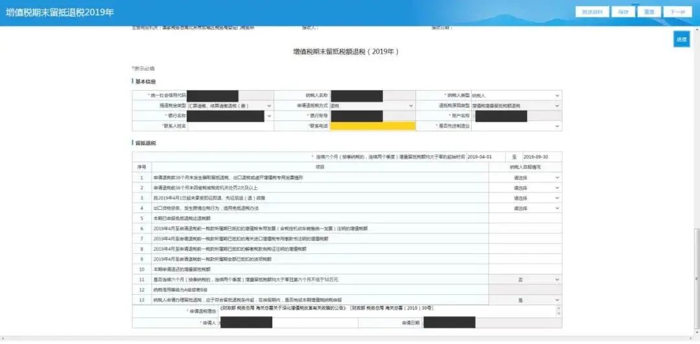
Task: Click the 基本信息 section heading
Action: [x=146, y=82]
